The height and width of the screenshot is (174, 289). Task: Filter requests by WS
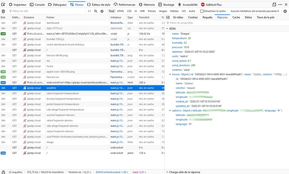[183, 11]
